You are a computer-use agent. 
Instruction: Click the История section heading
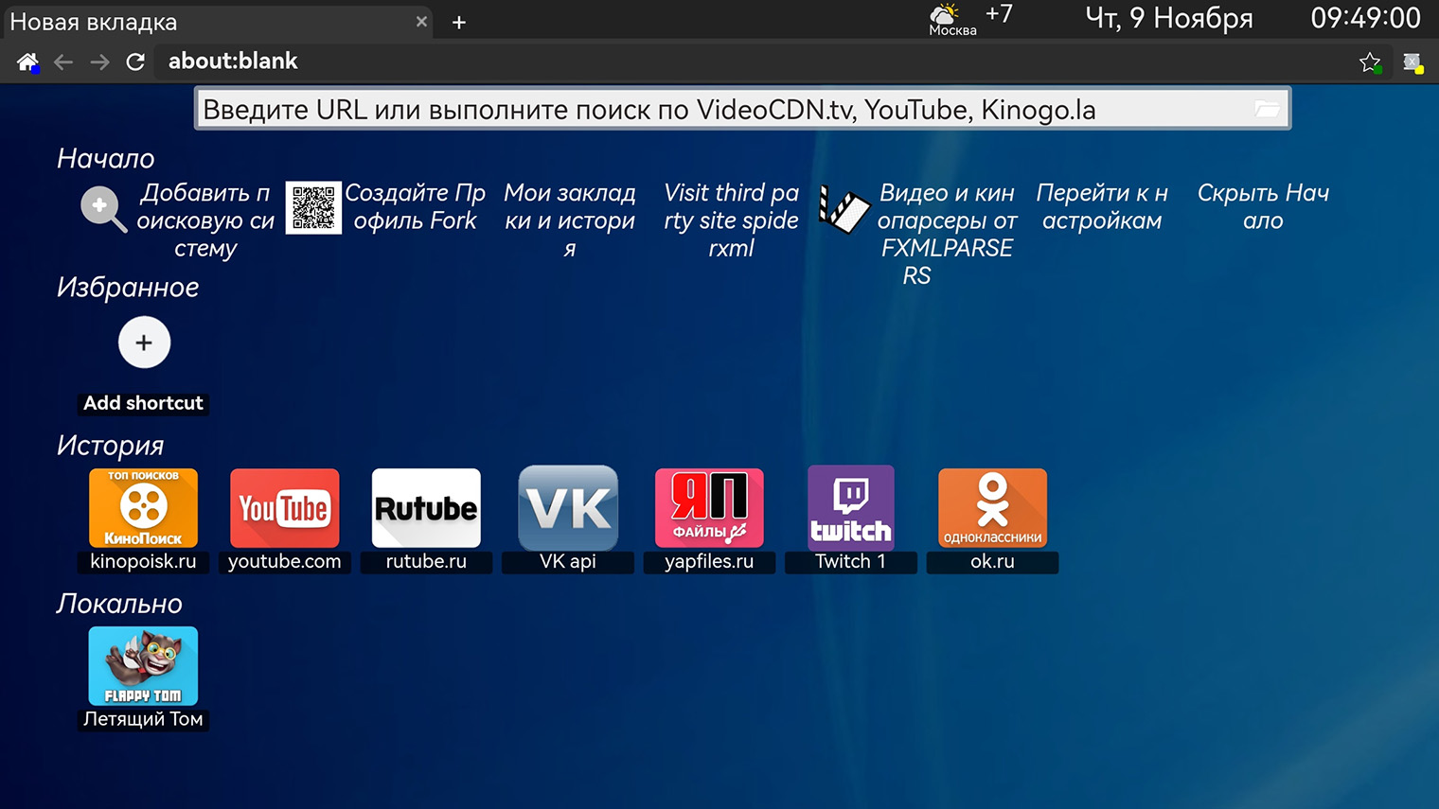pyautogui.click(x=111, y=446)
